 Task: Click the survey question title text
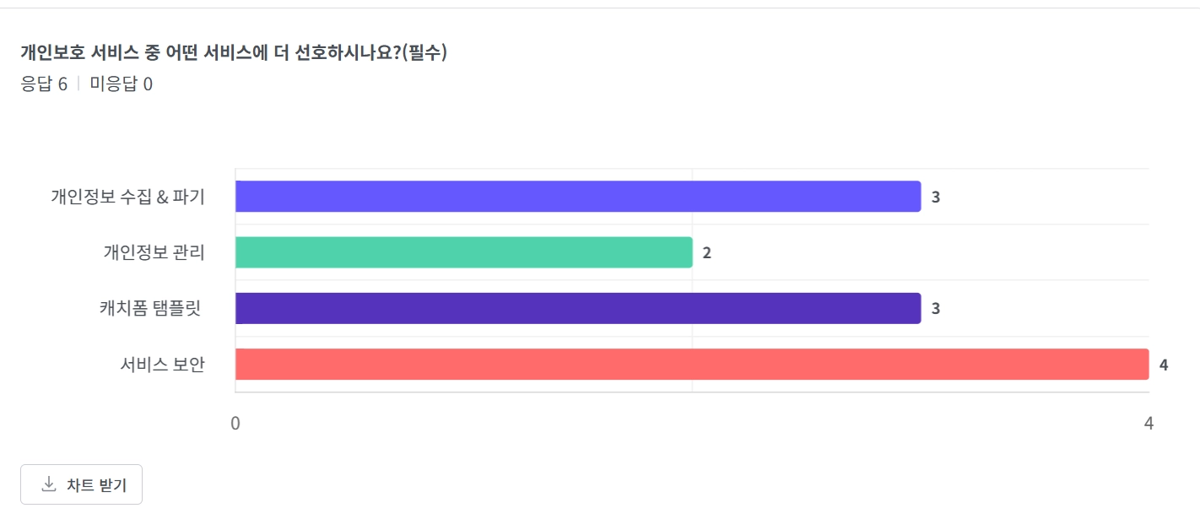coord(233,53)
